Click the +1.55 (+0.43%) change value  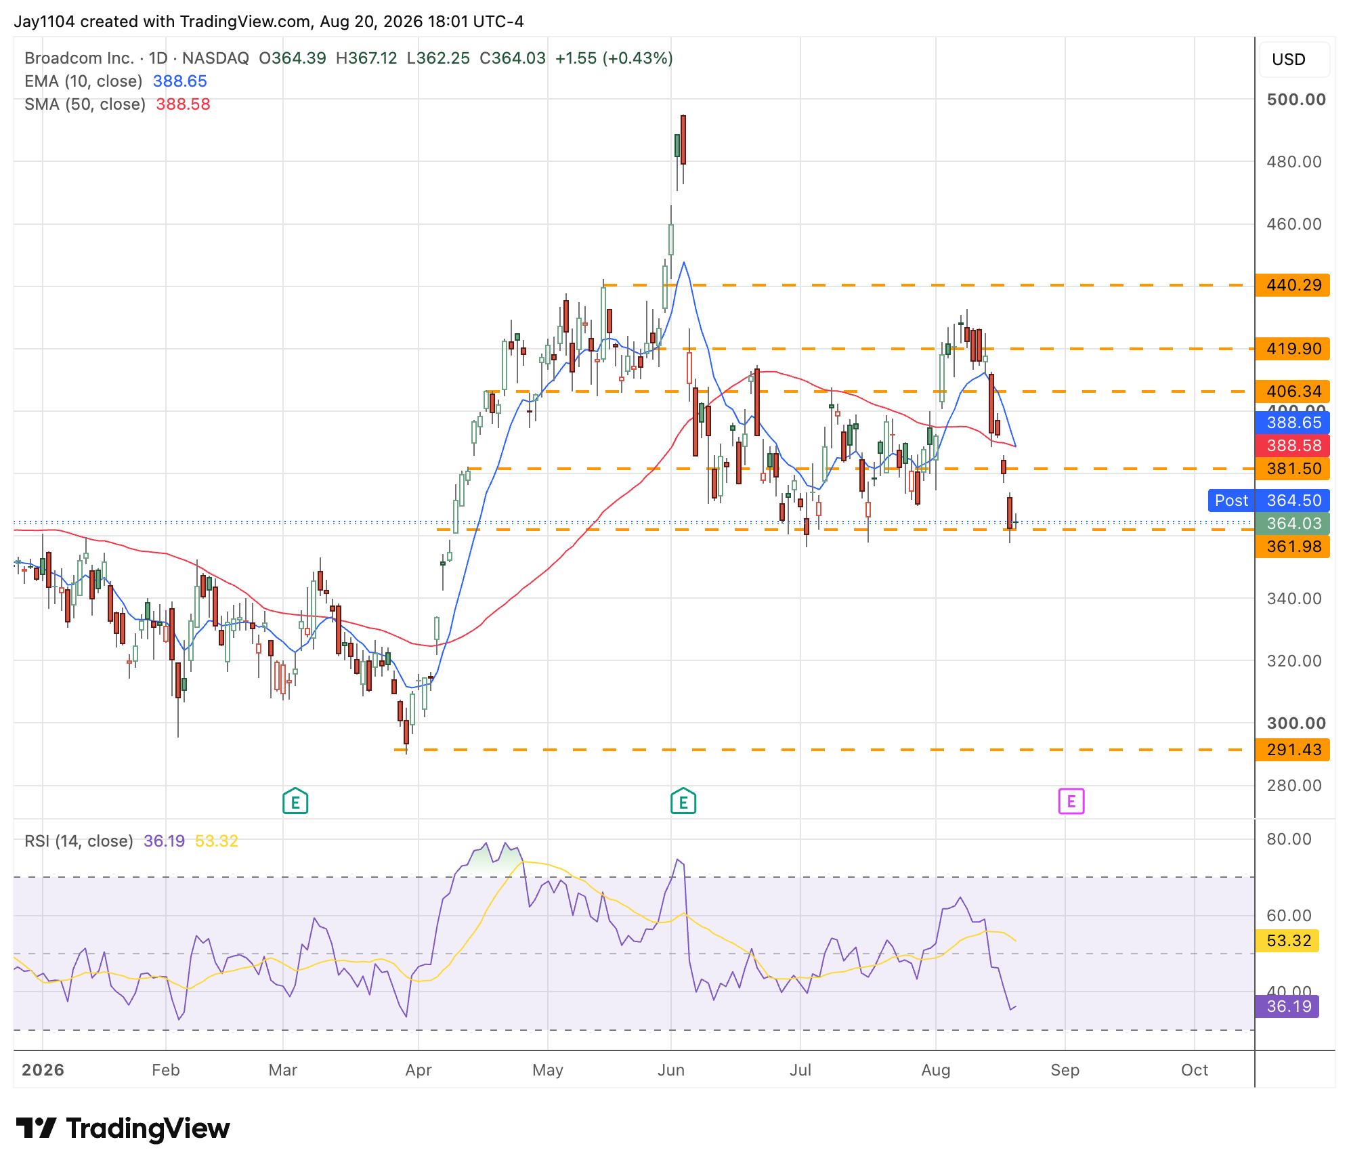(614, 58)
